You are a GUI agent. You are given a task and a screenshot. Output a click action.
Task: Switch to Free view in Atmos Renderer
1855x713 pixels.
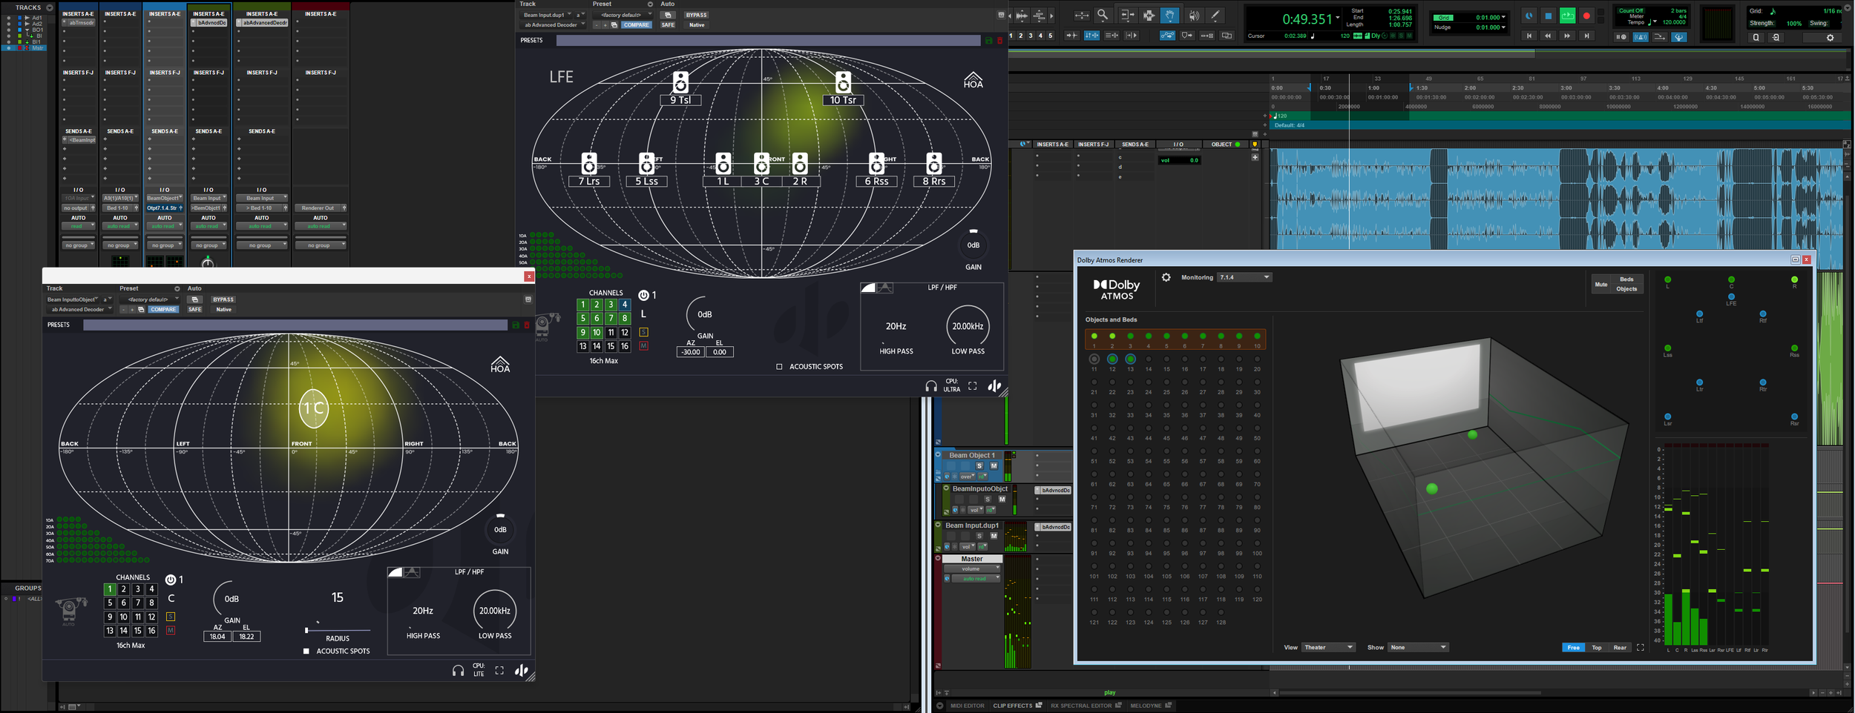(x=1573, y=647)
